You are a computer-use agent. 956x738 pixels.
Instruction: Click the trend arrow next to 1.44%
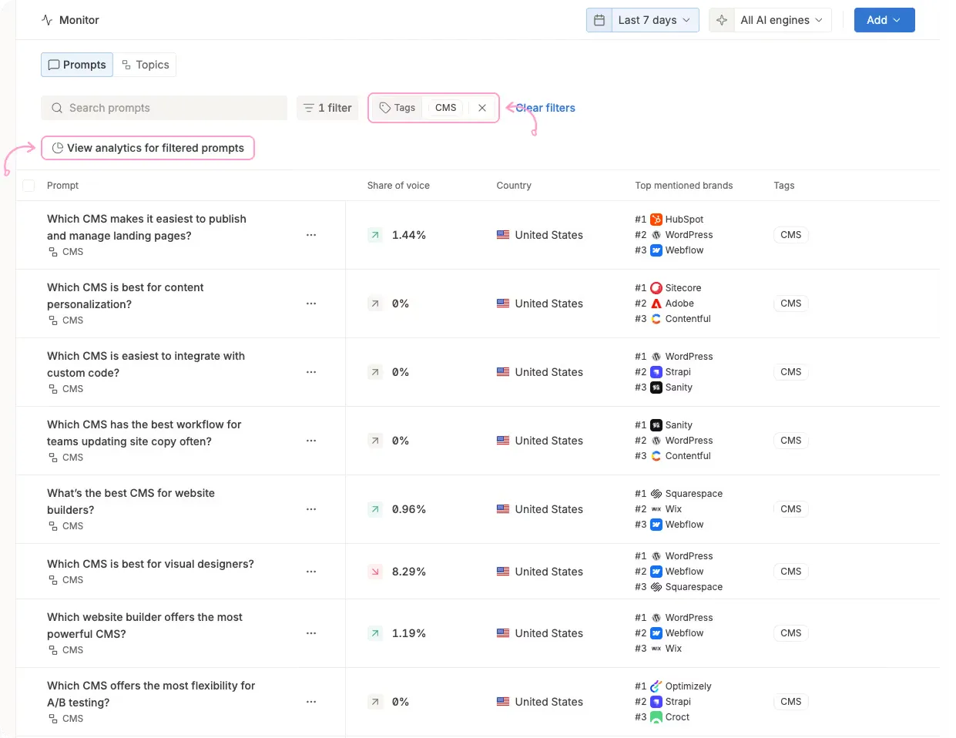(x=375, y=235)
